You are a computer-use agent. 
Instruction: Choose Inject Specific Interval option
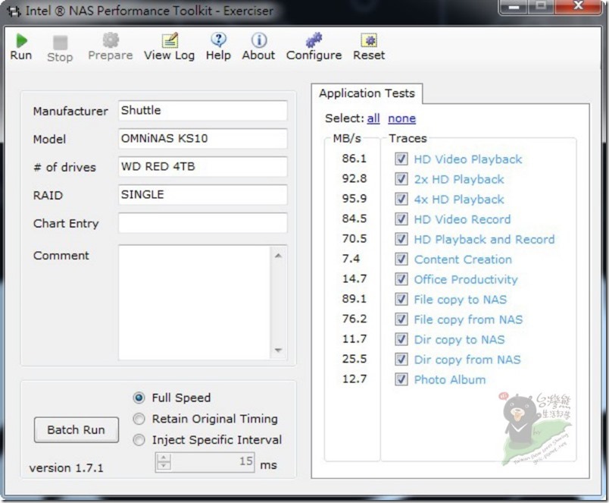tap(139, 440)
